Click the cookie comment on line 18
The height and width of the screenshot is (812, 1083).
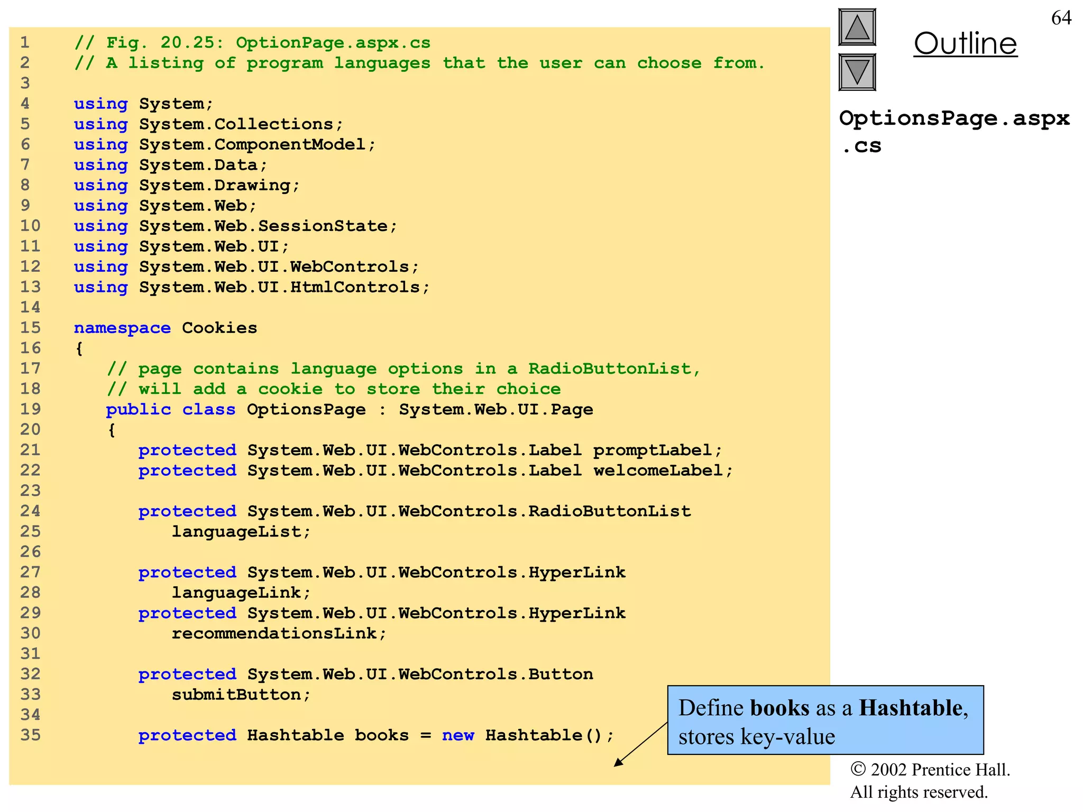coord(334,389)
